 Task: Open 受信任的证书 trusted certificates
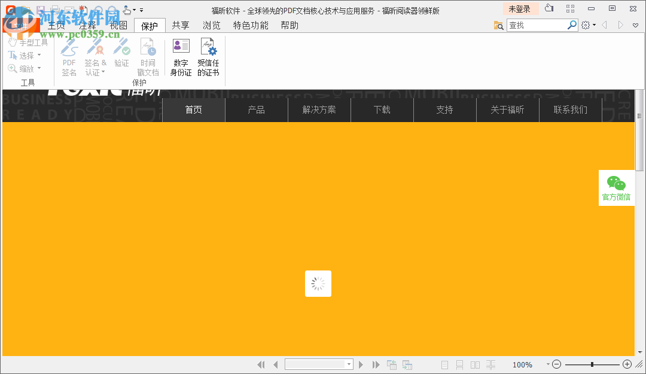(208, 56)
